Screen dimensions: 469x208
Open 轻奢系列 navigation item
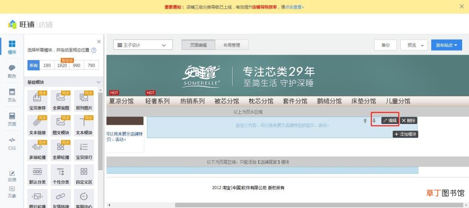coord(157,101)
